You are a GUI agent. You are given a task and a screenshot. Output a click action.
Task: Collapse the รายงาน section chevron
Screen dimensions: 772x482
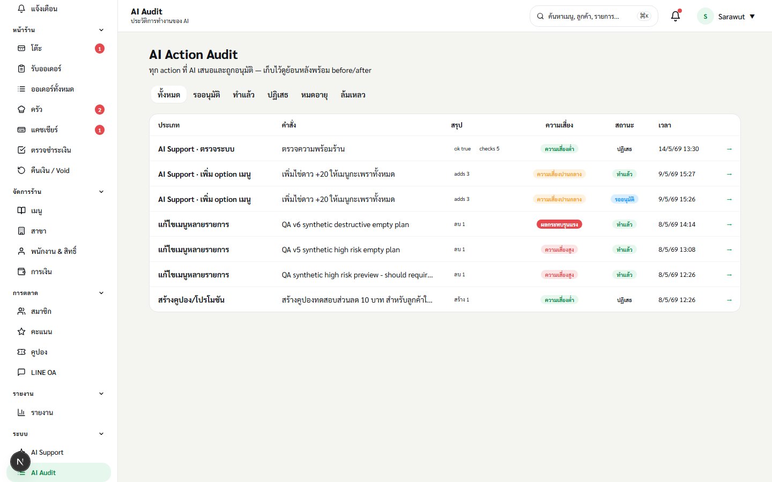(101, 394)
